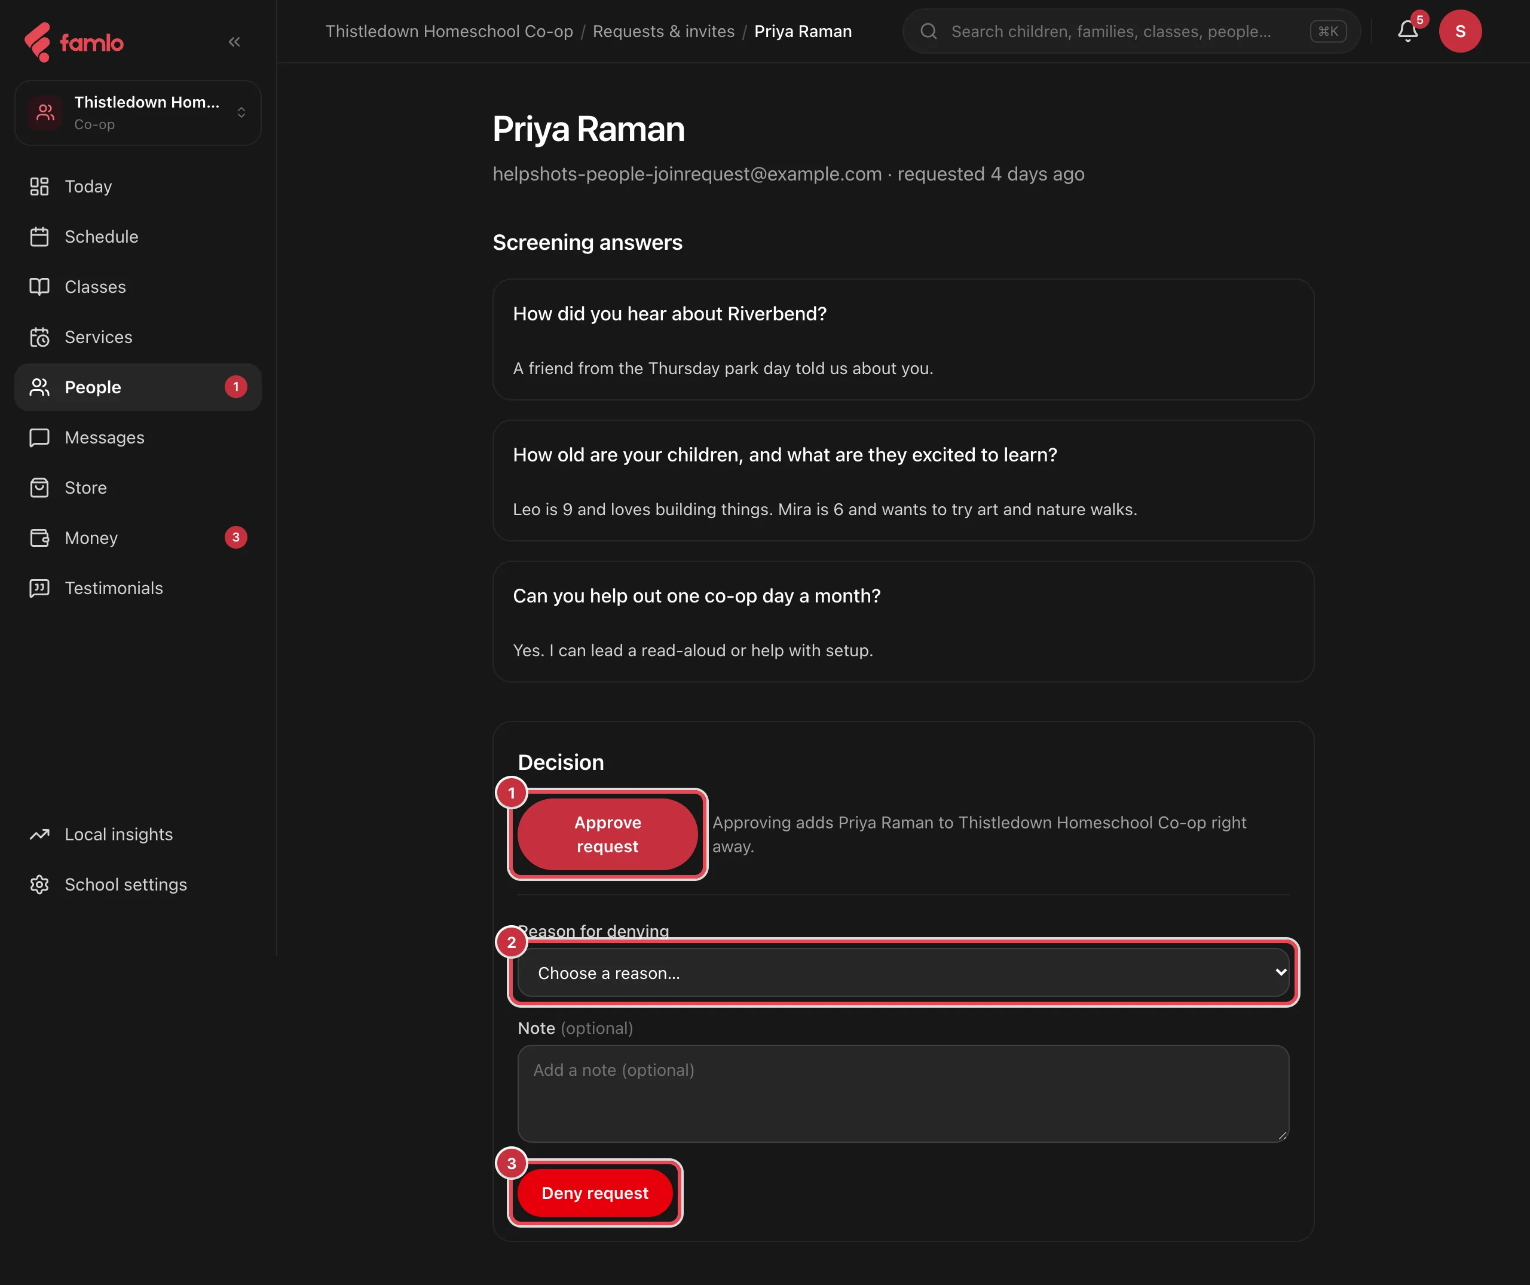Screen dimensions: 1530x1285
Task: Click the 'Screening answers' heading
Action: click(587, 243)
